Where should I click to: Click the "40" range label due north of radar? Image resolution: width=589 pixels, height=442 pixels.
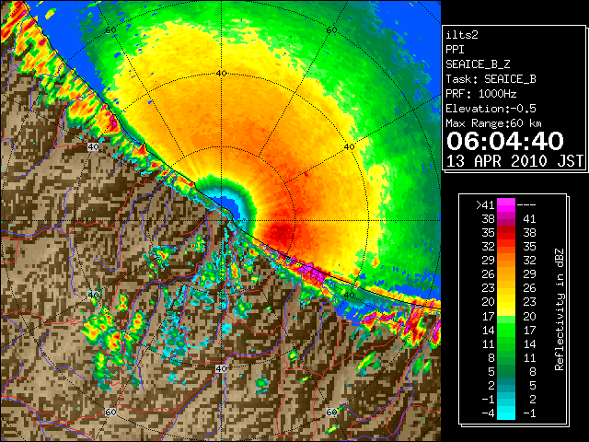(x=221, y=74)
